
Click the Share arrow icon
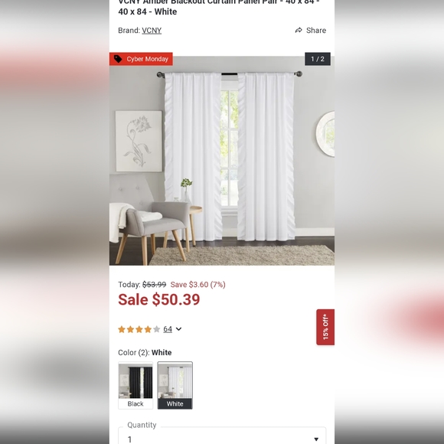299,30
